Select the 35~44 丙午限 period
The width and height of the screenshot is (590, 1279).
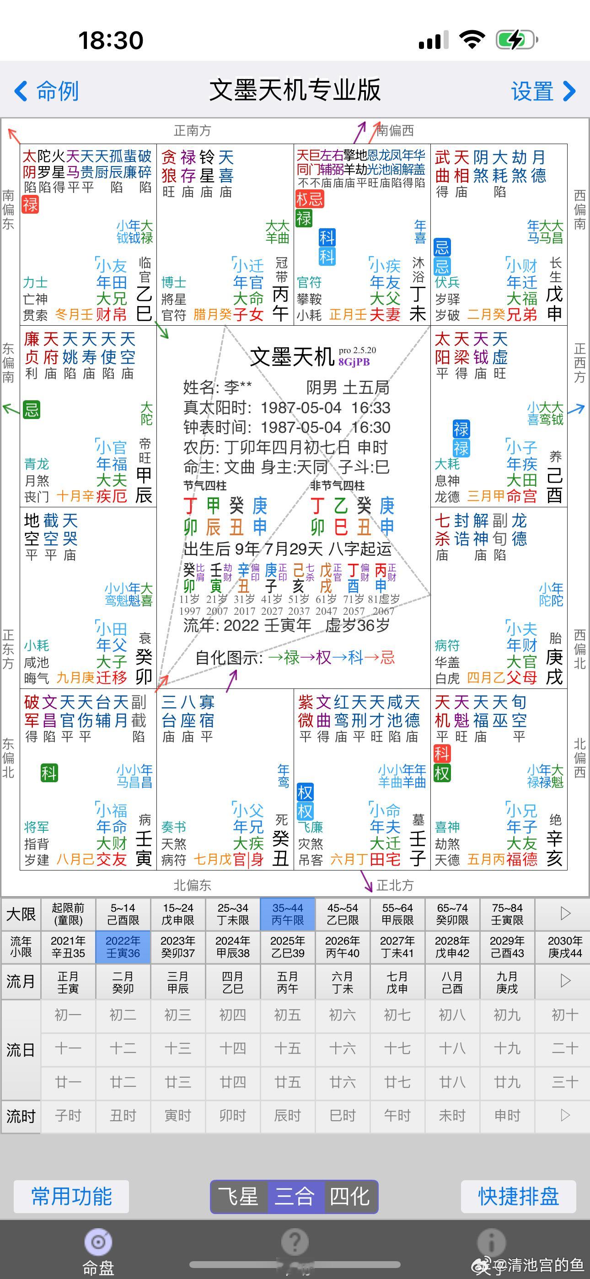288,914
